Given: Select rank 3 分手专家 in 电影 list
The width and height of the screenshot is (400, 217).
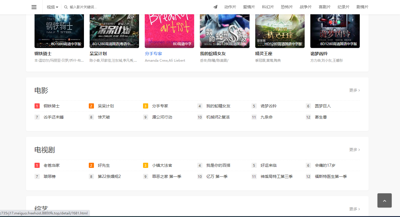Looking at the screenshot, I should pyautogui.click(x=160, y=106).
